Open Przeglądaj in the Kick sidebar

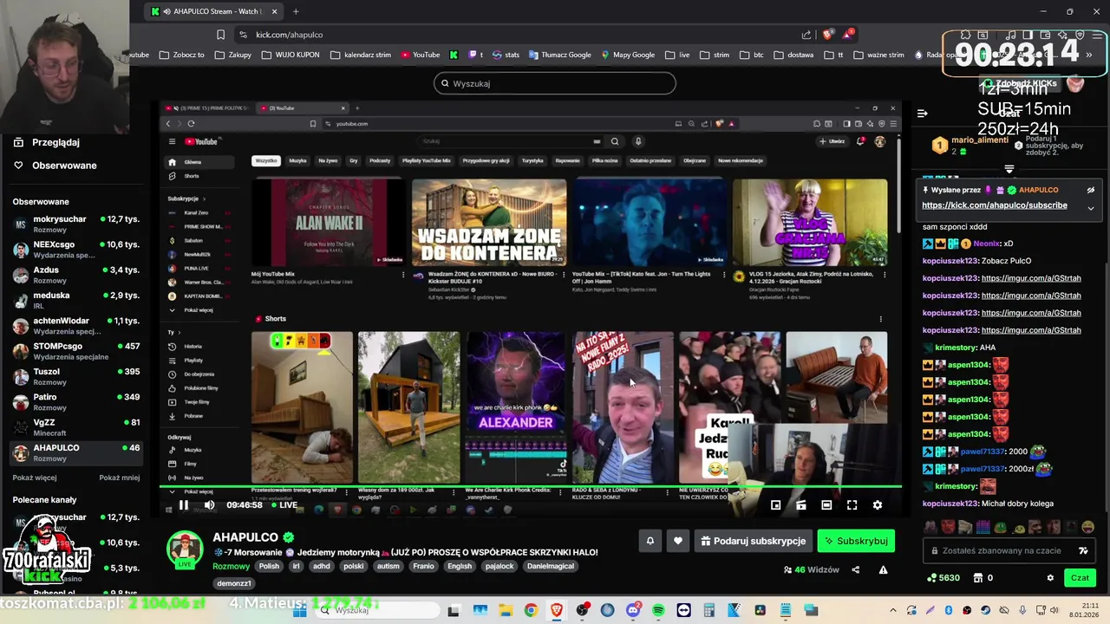(x=55, y=142)
